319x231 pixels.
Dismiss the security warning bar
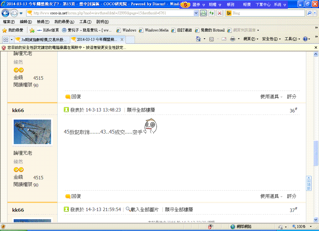pos(316,47)
